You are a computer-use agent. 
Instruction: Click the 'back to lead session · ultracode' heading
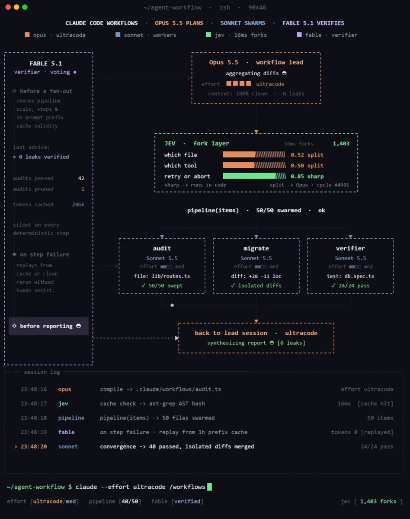coord(256,333)
